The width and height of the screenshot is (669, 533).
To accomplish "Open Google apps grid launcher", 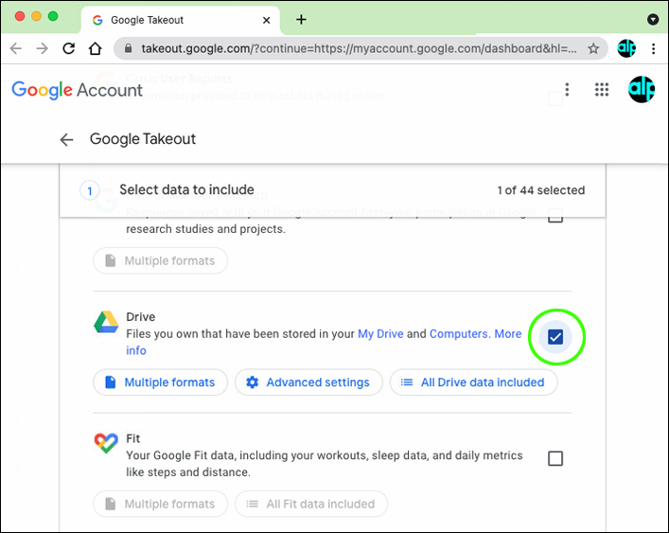I will click(x=602, y=90).
